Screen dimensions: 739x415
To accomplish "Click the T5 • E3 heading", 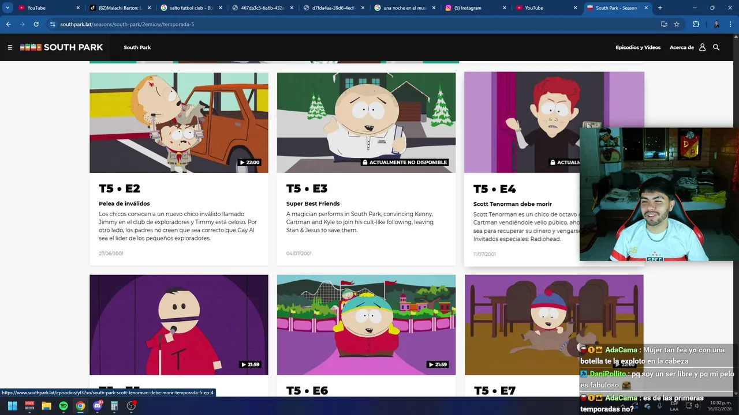I will coord(307,188).
